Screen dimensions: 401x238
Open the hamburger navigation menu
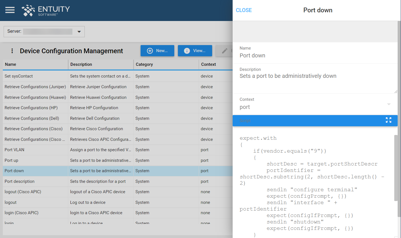(10, 10)
